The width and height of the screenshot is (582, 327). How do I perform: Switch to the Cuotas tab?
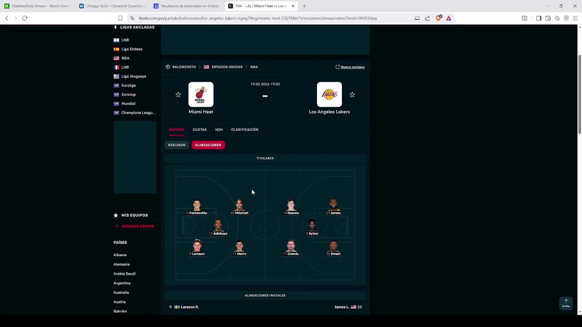coord(200,129)
